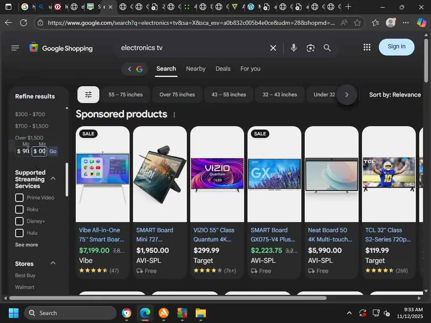Open Sponsored products info menu

coord(174,115)
